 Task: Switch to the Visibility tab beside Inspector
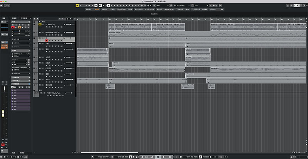click(x=24, y=18)
